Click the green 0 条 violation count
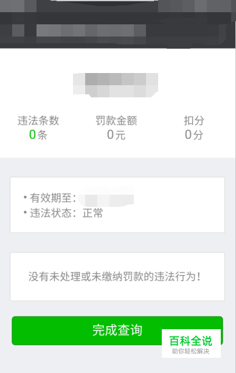This screenshot has width=236, height=373. (x=38, y=134)
